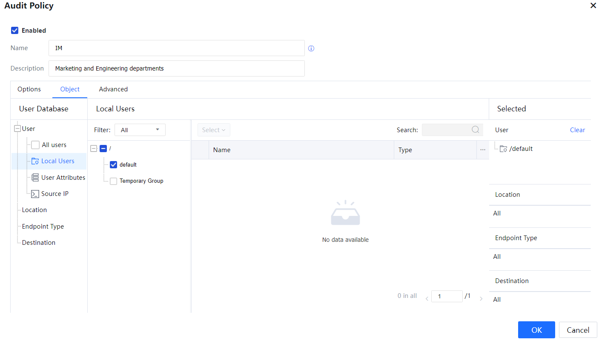Check the Temporary Group checkbox
Image resolution: width=599 pixels, height=340 pixels.
[x=113, y=181]
